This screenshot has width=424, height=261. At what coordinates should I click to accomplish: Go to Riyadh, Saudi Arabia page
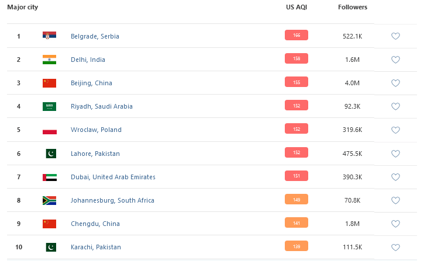[x=101, y=106]
